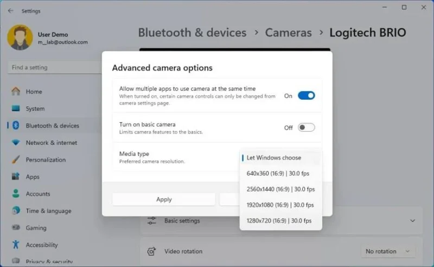Click Cameras breadcrumb link
Screen dimensions: 434x267
coord(288,33)
